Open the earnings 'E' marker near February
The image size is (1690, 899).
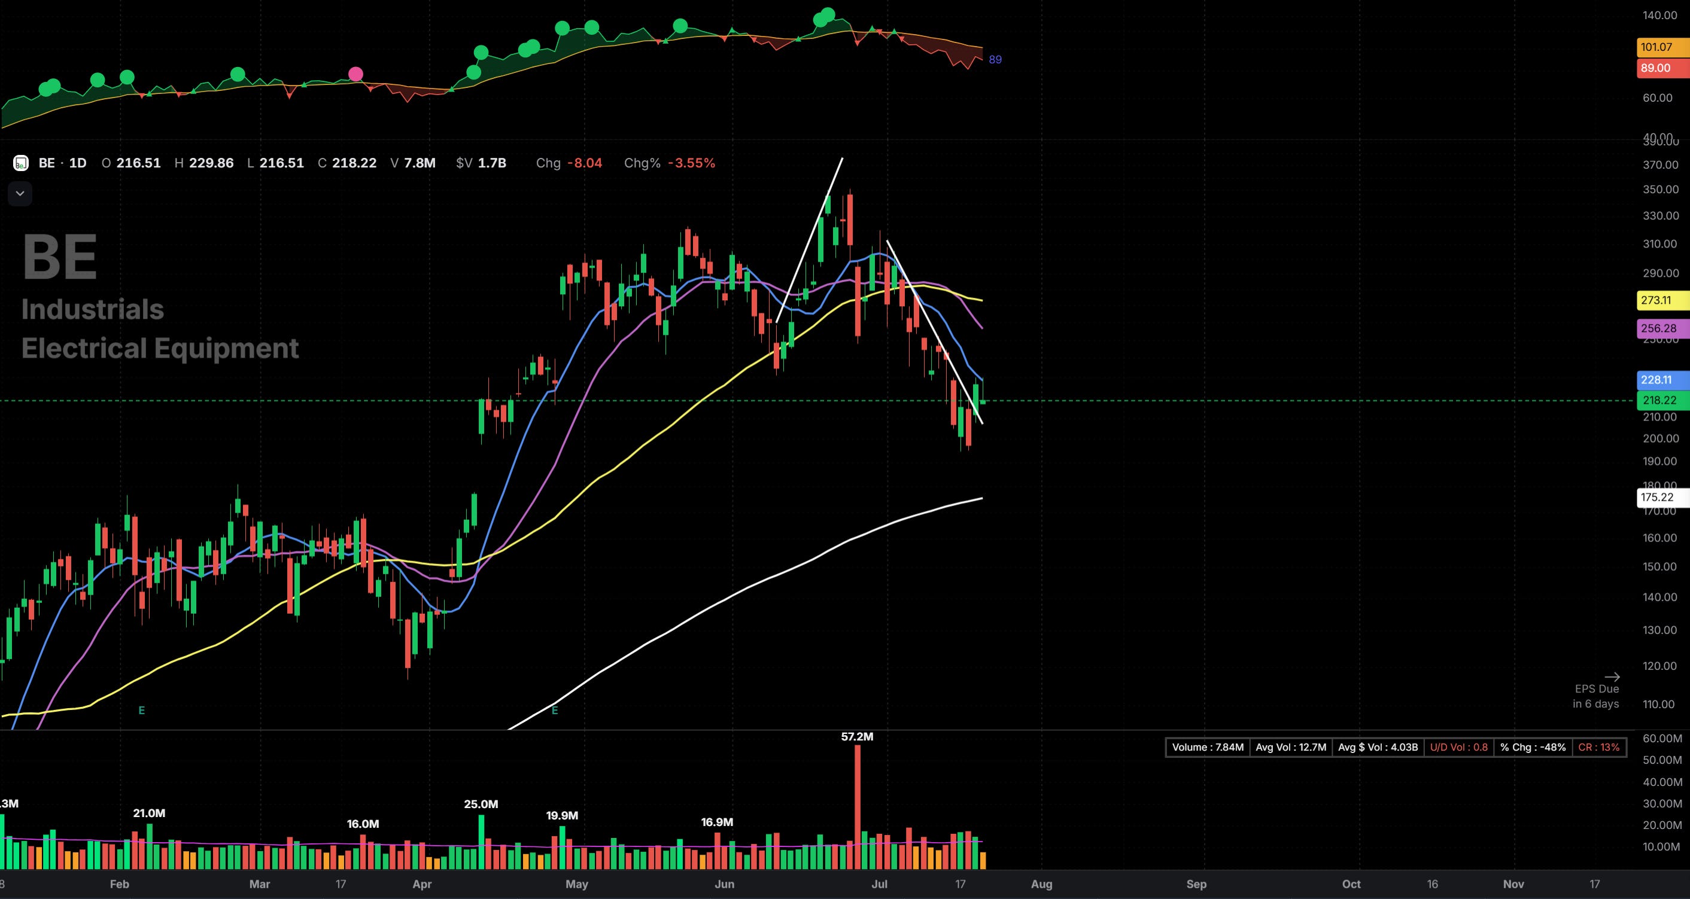[x=142, y=710]
